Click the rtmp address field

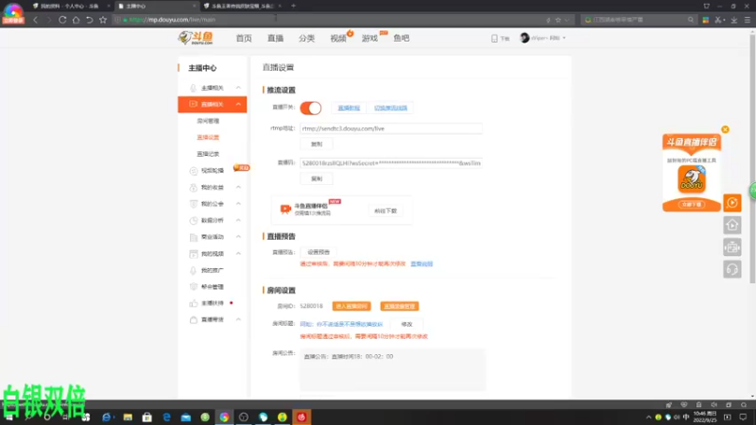click(391, 128)
